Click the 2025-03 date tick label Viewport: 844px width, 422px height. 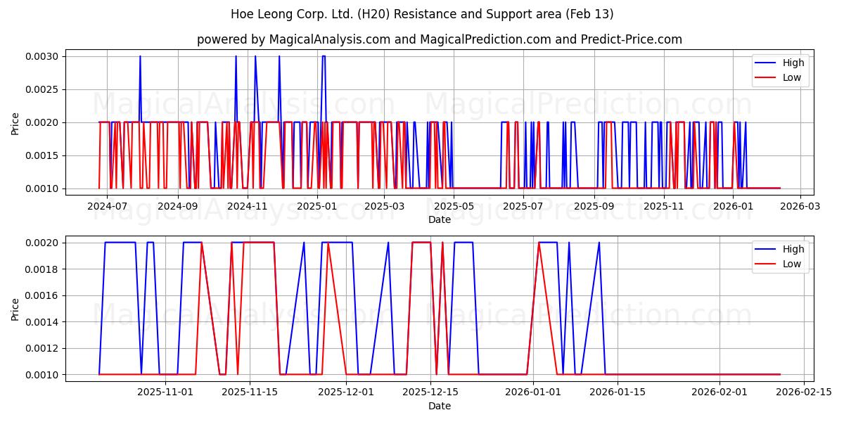(x=385, y=206)
